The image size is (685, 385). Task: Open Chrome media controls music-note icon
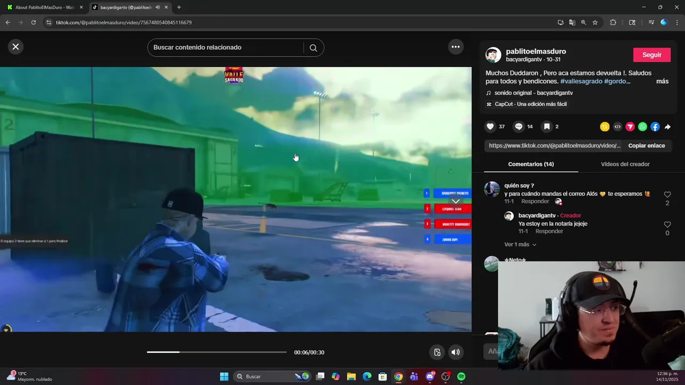coord(651,22)
